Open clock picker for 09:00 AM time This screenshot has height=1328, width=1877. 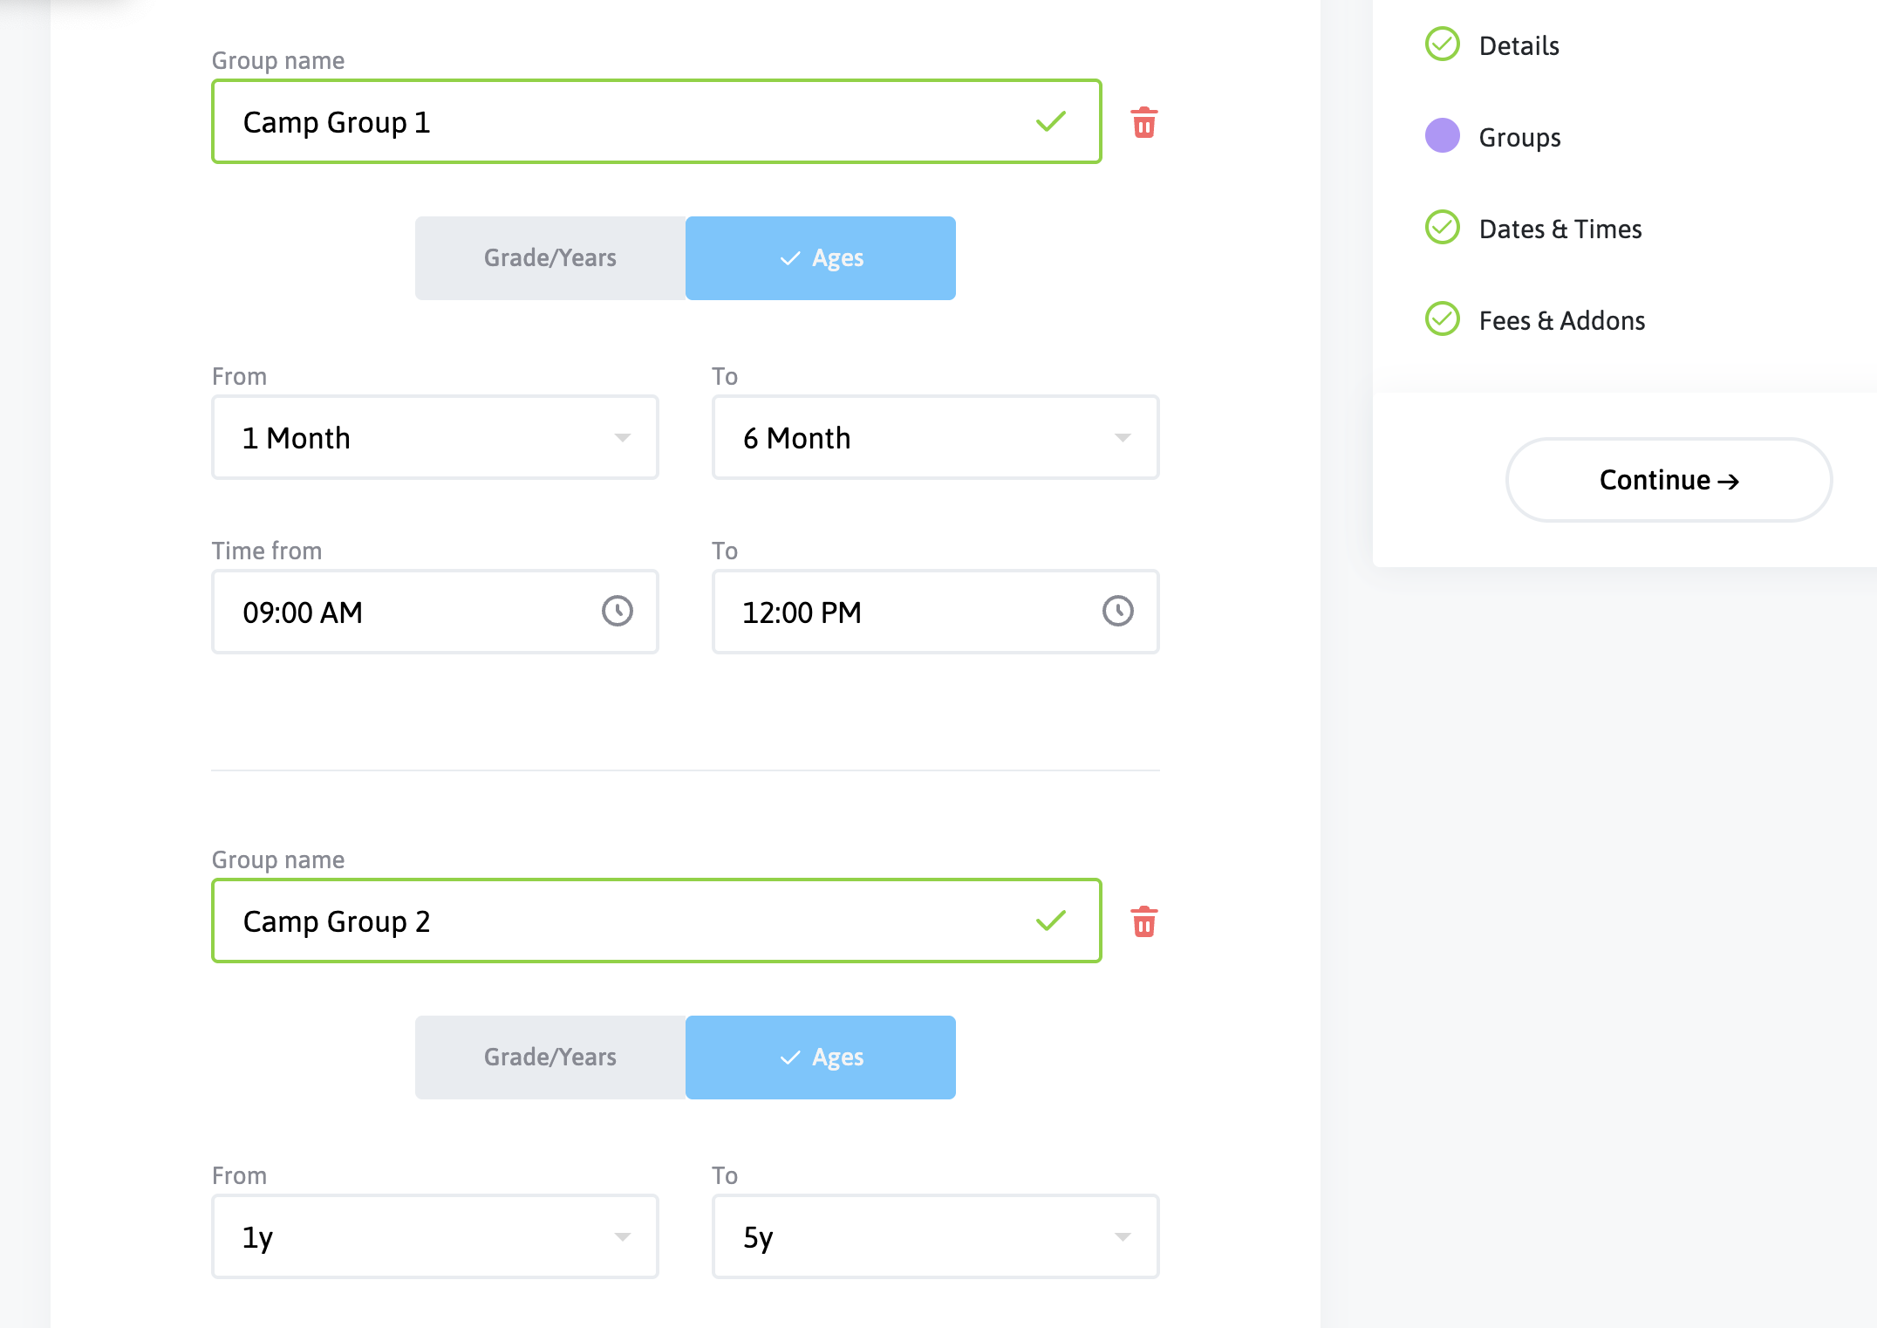617,611
